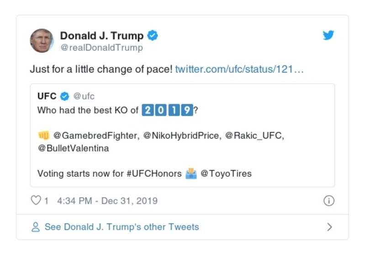See Donald J. Trump's other Tweets

point(122,227)
